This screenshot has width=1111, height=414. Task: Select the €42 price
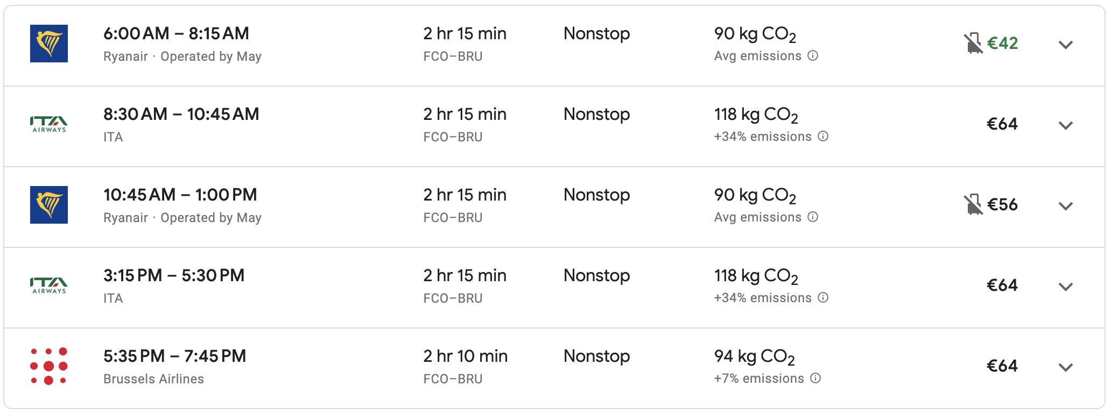1002,44
